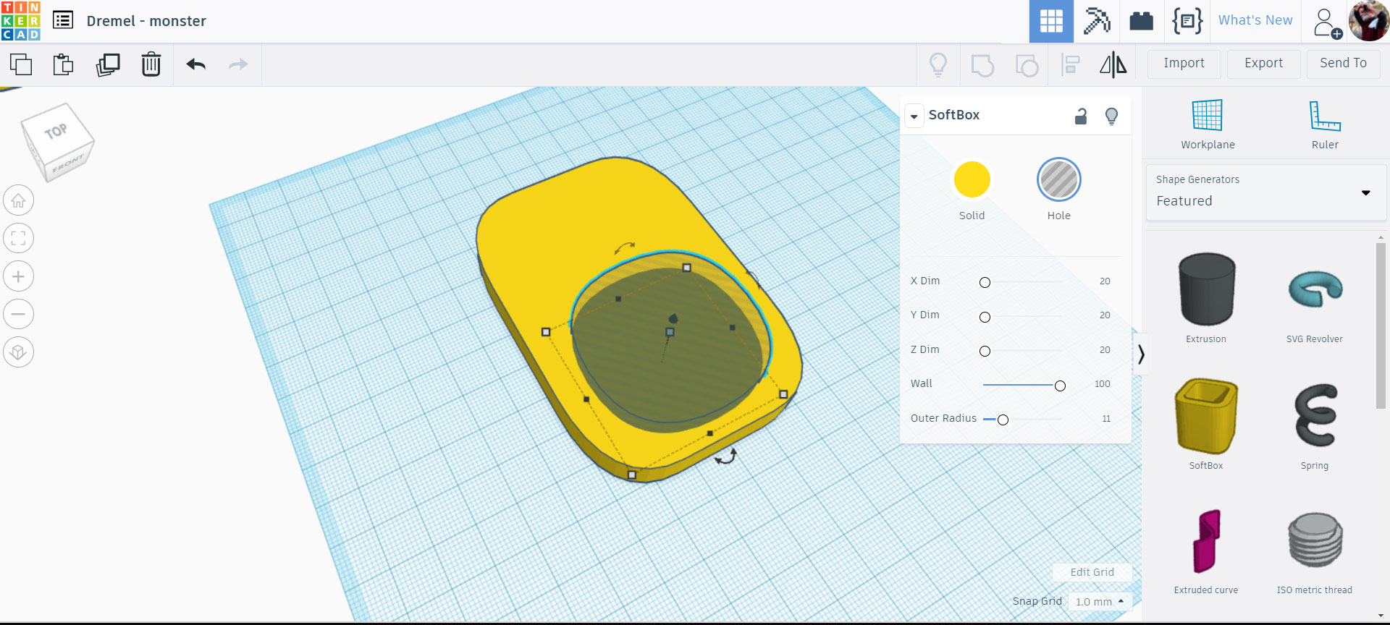
Task: Switch to orthographic view
Action: 19,352
